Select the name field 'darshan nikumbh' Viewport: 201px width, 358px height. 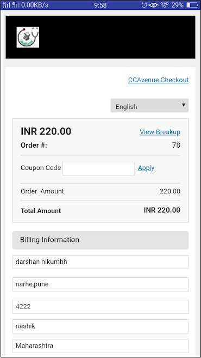(100, 262)
